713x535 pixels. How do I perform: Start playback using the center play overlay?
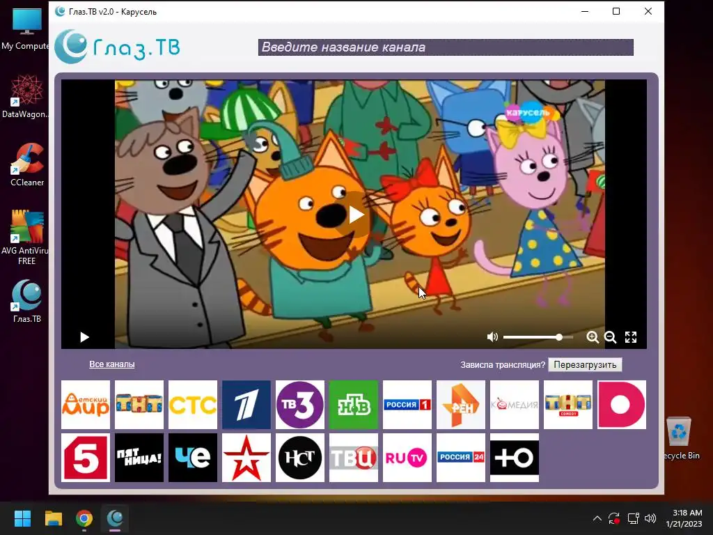pos(356,215)
